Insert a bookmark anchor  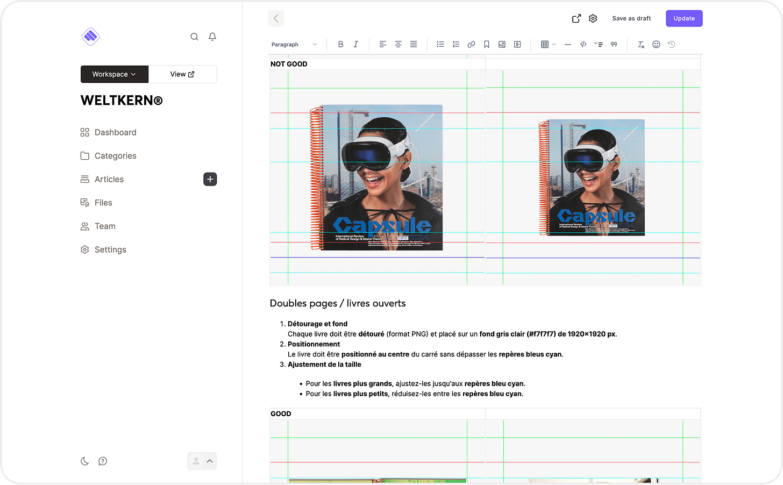(487, 45)
